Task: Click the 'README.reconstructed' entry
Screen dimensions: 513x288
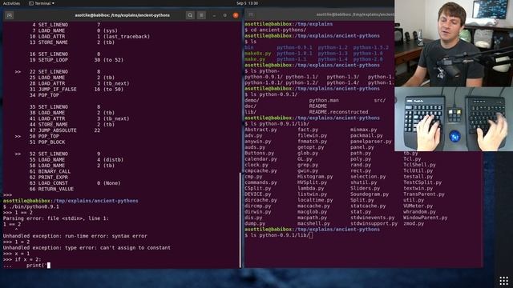Action: click(338, 112)
